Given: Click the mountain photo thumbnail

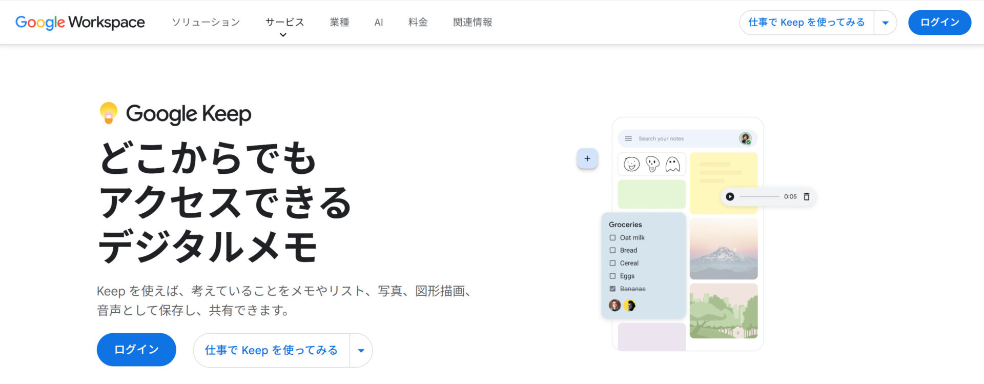Looking at the screenshot, I should pos(724,249).
